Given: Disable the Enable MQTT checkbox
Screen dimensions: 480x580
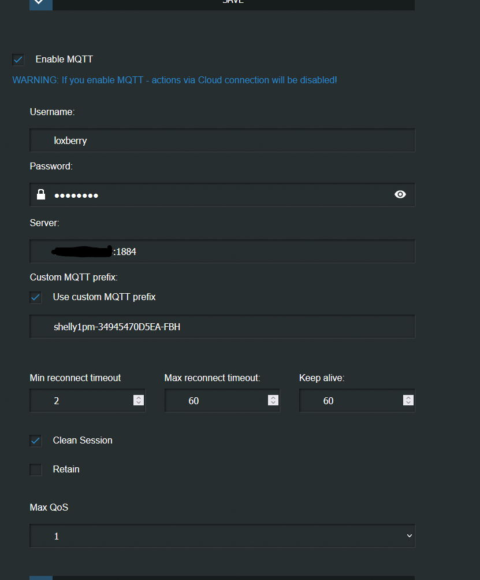Looking at the screenshot, I should pos(18,60).
